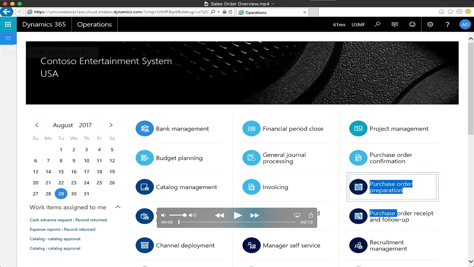
Task: Click the video share icon
Action: pos(311,215)
